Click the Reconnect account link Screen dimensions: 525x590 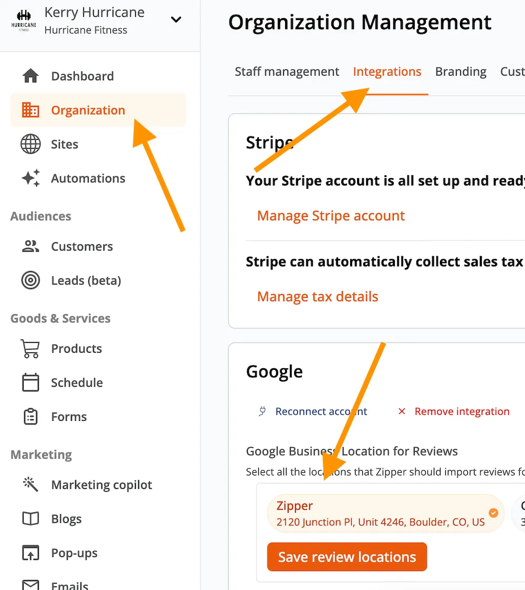(321, 411)
